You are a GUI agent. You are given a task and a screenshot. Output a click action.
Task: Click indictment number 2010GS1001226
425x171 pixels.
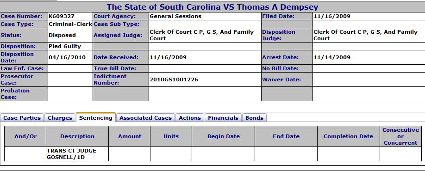[x=174, y=79]
